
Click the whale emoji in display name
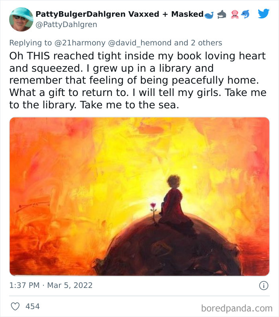209,15
